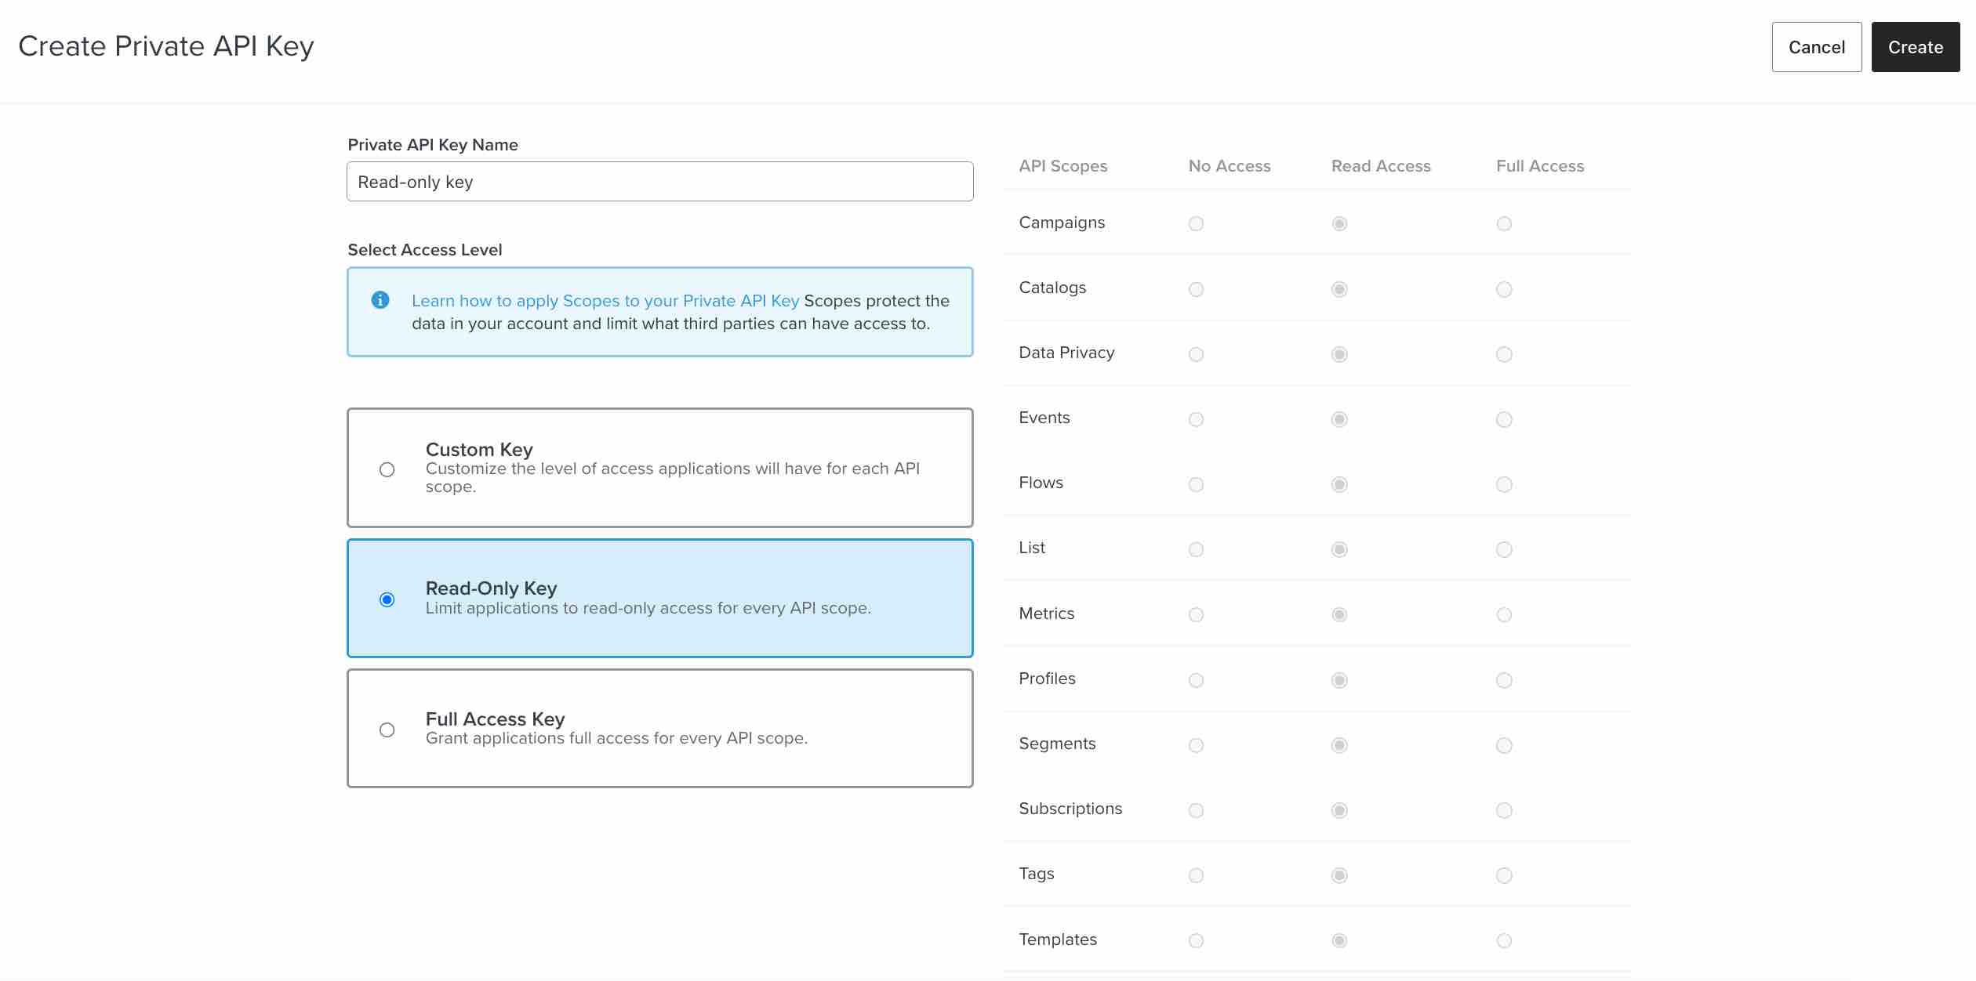1976x981 pixels.
Task: Grant Full Access to Metrics scope
Action: coord(1503,614)
